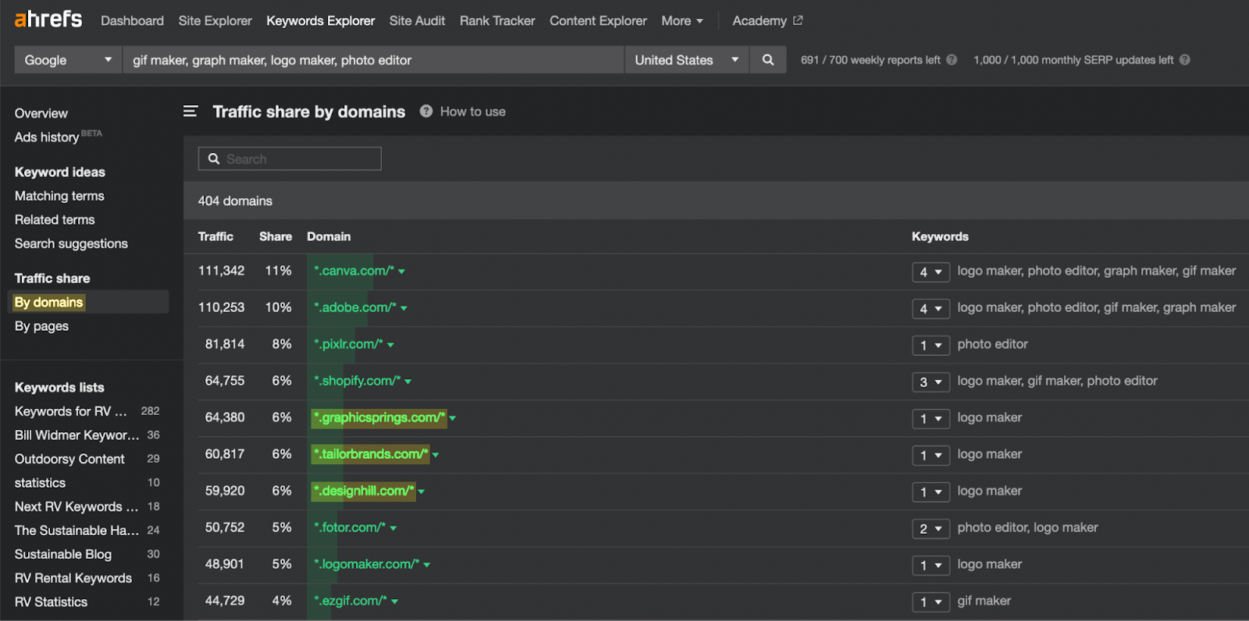1249x621 pixels.
Task: Click the How to use help icon
Action: tap(426, 112)
